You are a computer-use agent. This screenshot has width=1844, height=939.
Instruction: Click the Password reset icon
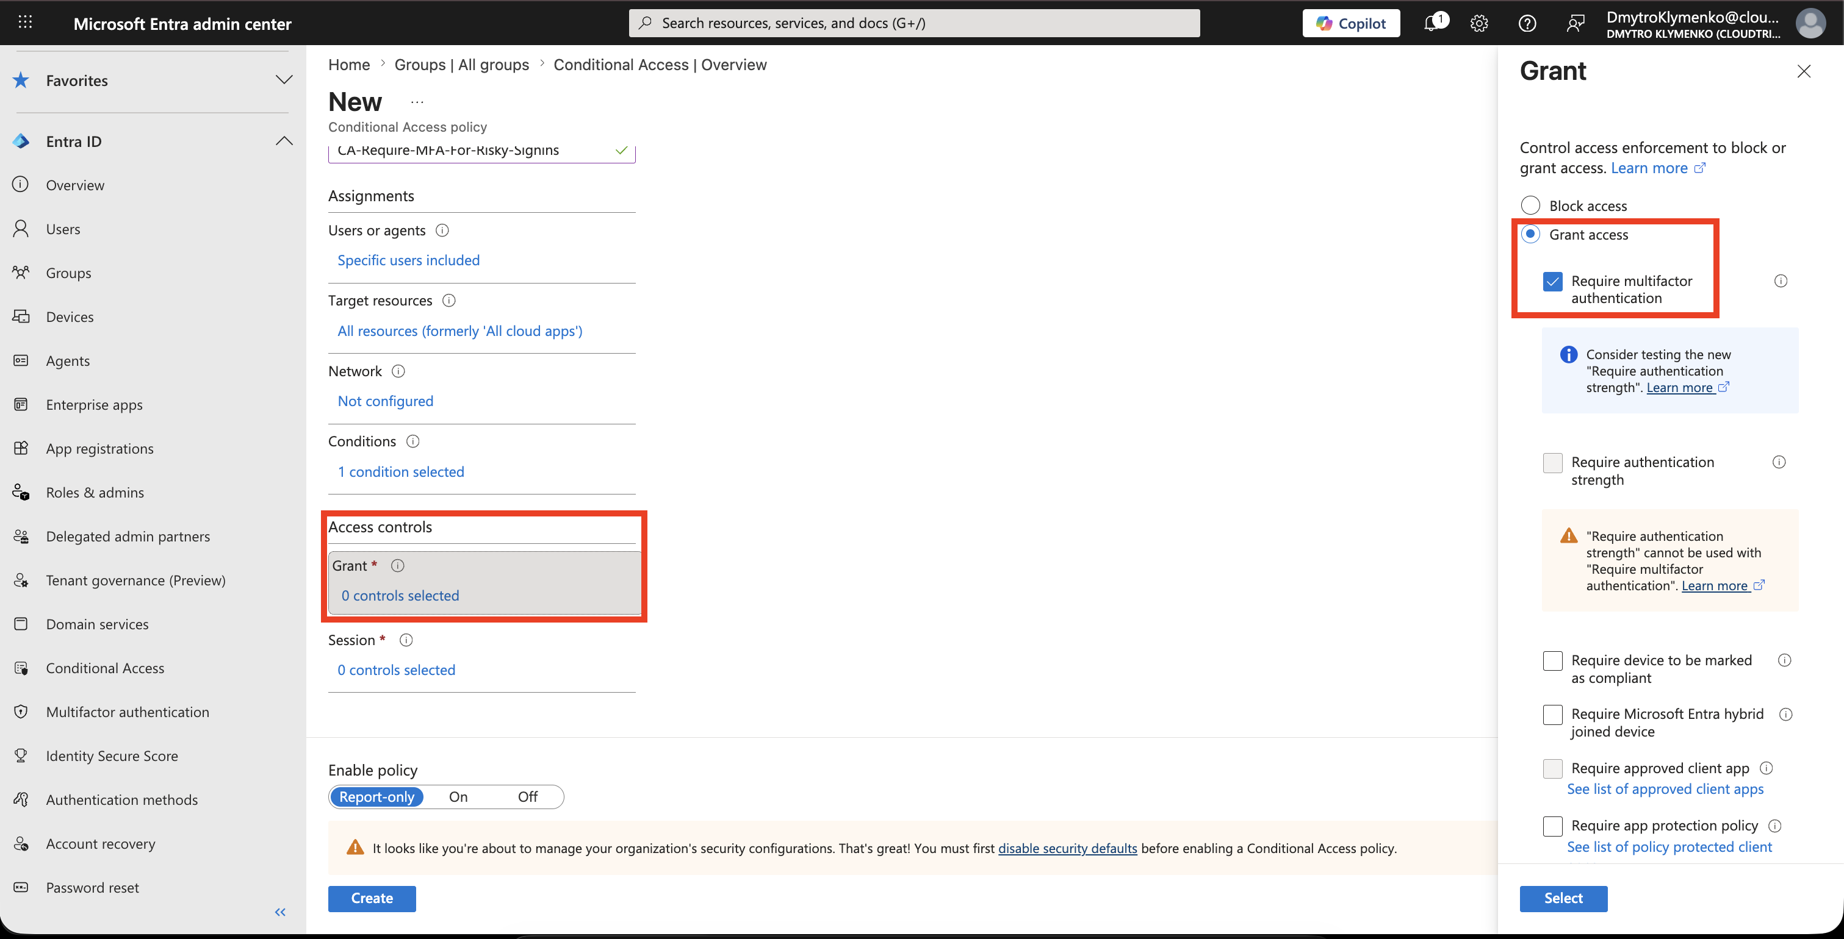point(21,887)
